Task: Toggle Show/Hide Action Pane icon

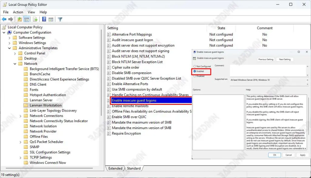Action: pyautogui.click(x=51, y=19)
